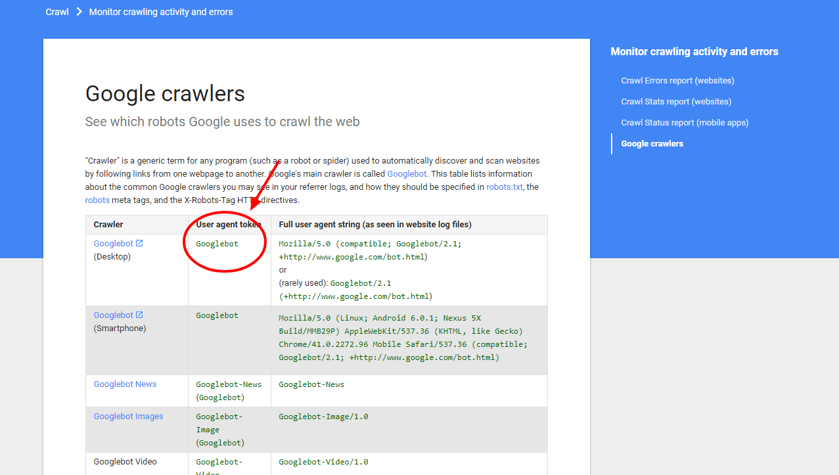This screenshot has height=475, width=839.
Task: Click the sidebar heading Monitor crawling activity
Action: 694,51
